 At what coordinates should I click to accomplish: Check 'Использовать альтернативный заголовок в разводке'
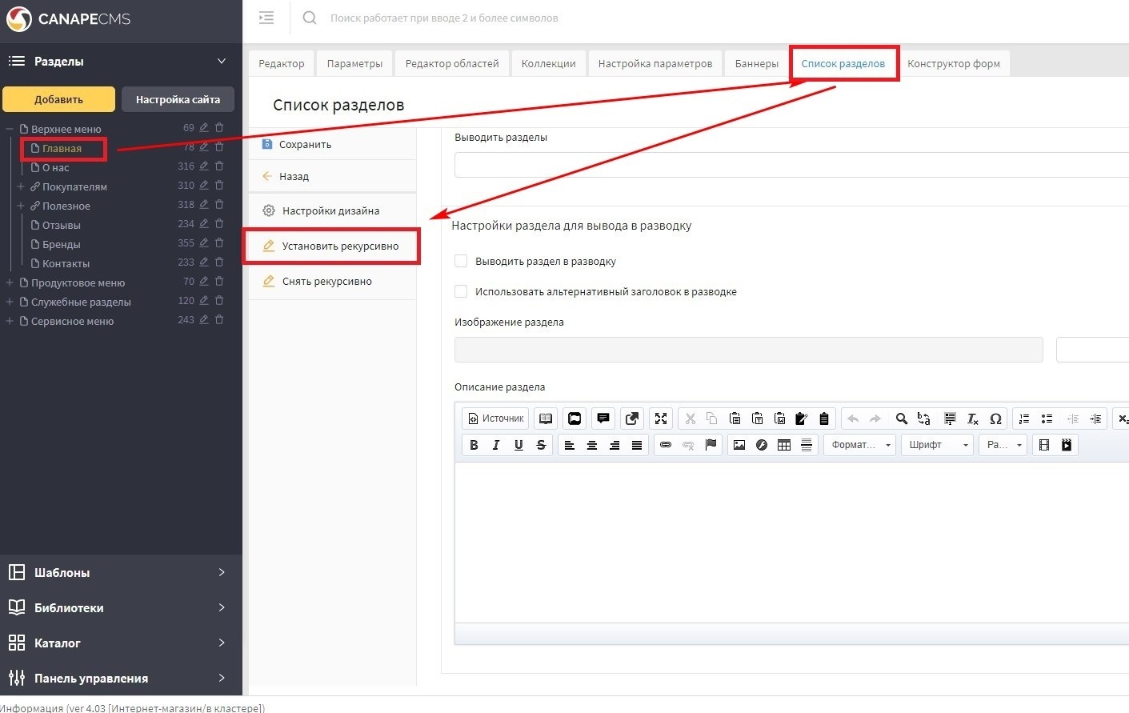click(461, 291)
